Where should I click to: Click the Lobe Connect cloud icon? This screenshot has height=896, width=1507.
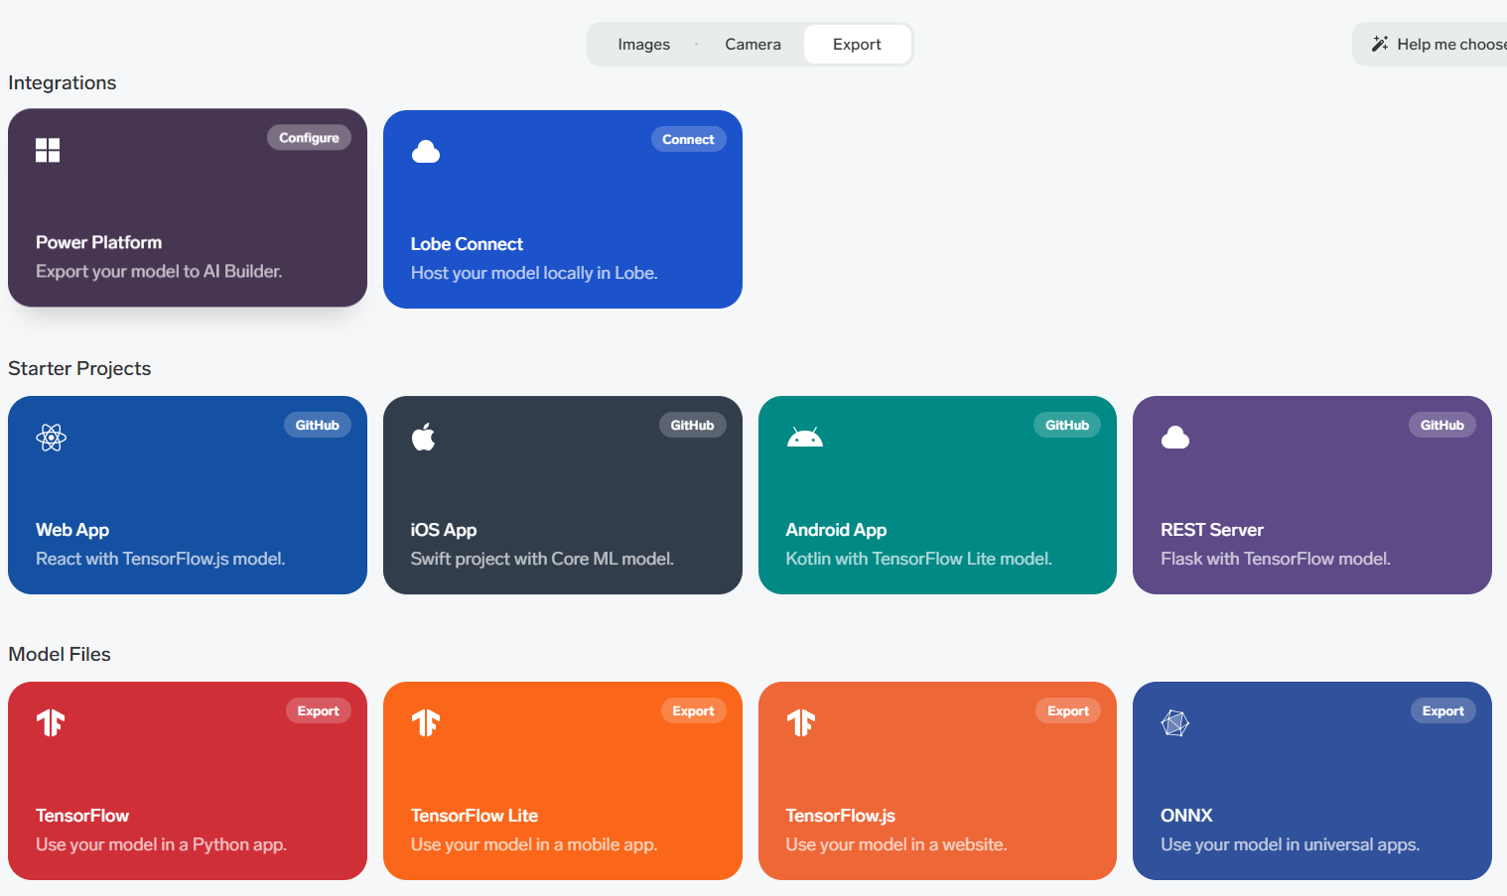(x=426, y=152)
